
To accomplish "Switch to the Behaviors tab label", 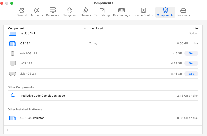I will pyautogui.click(x=53, y=15).
